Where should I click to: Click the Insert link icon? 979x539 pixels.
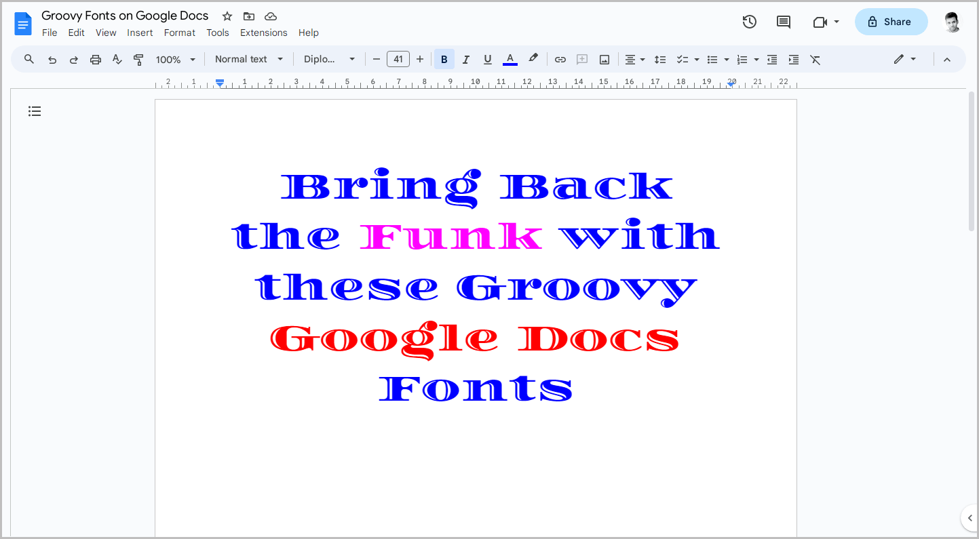(560, 59)
